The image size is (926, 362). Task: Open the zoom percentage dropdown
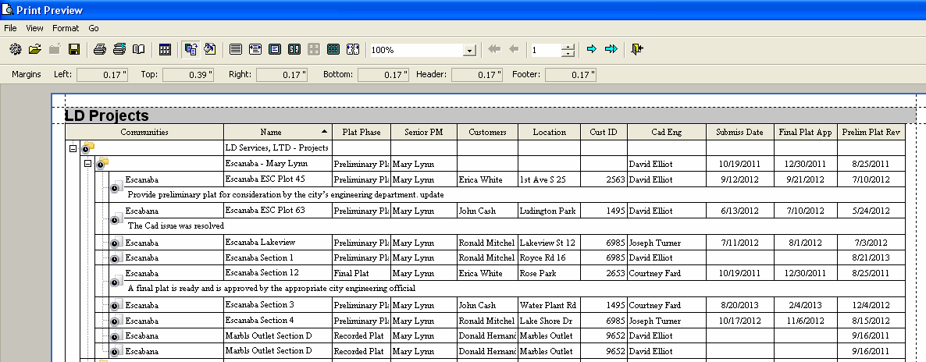pos(469,51)
